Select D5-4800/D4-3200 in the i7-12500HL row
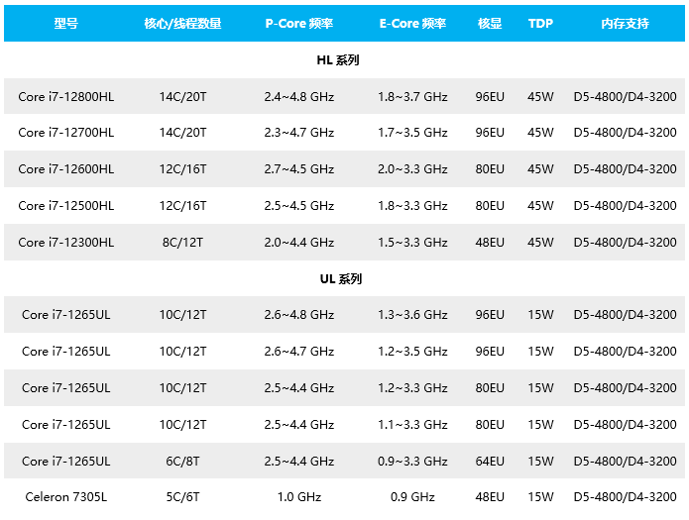The image size is (689, 520). 625,206
